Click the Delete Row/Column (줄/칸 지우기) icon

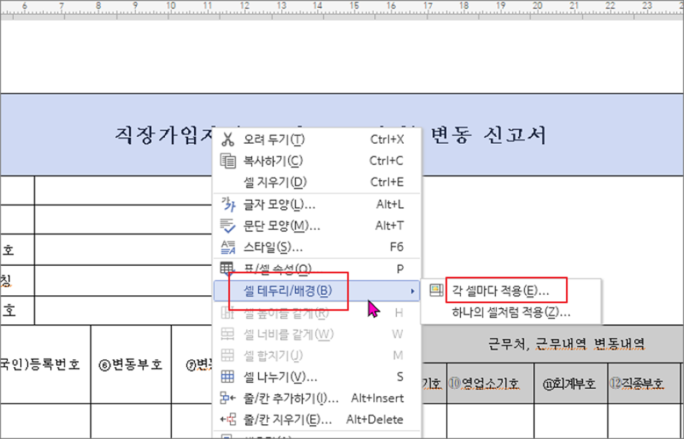pyautogui.click(x=227, y=419)
